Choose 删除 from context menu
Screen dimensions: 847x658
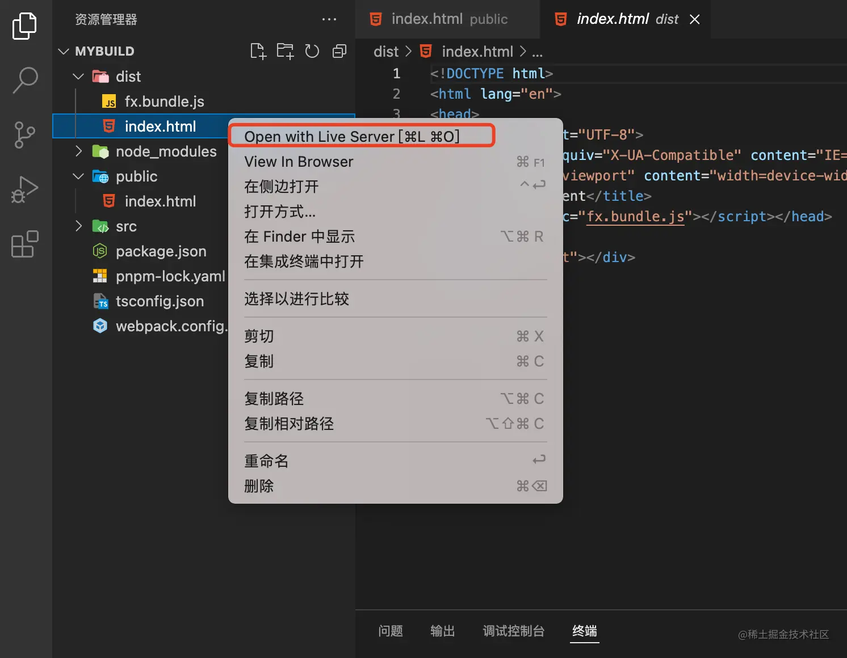pyautogui.click(x=395, y=486)
